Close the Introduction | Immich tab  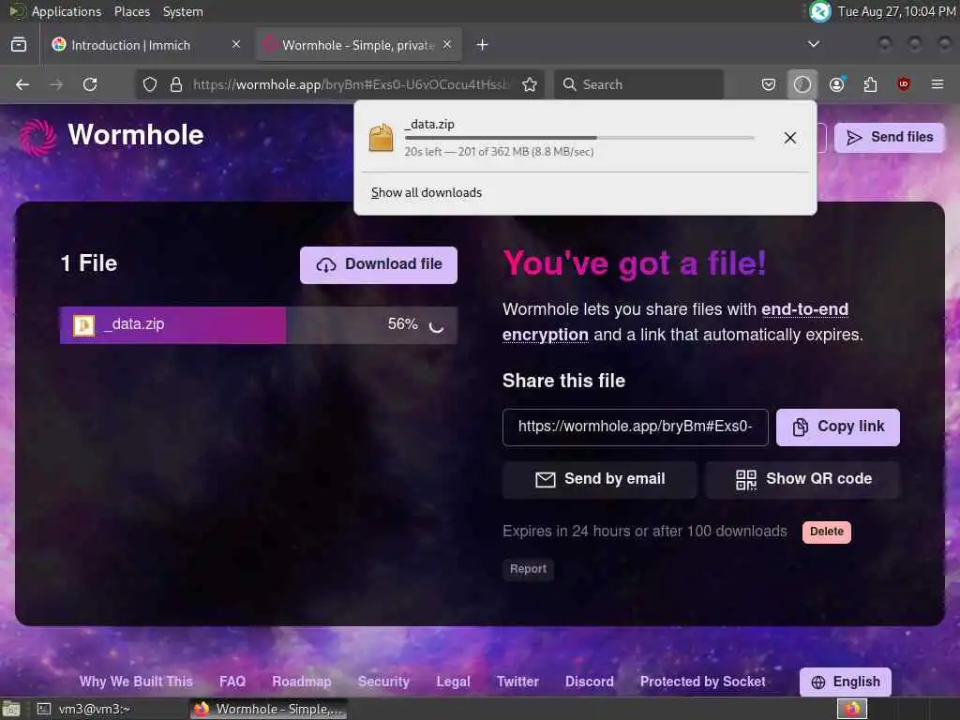[236, 45]
